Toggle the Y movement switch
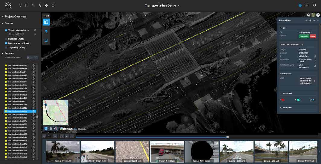Viewport: 321px width, 164px height. (299, 100)
